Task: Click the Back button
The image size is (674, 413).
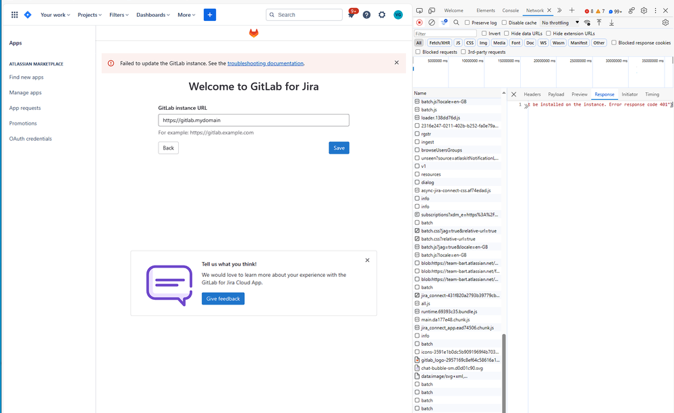Action: (x=168, y=148)
